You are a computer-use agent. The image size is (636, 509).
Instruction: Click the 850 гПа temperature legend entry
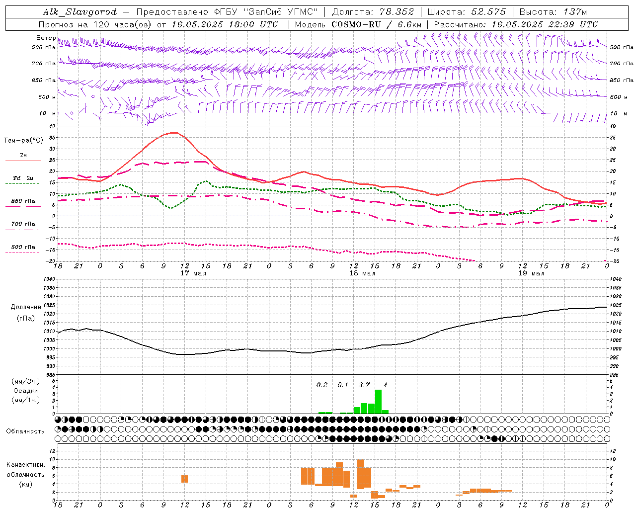[x=23, y=201]
